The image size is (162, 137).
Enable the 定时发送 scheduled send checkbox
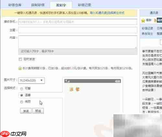pyautogui.click(x=20, y=59)
